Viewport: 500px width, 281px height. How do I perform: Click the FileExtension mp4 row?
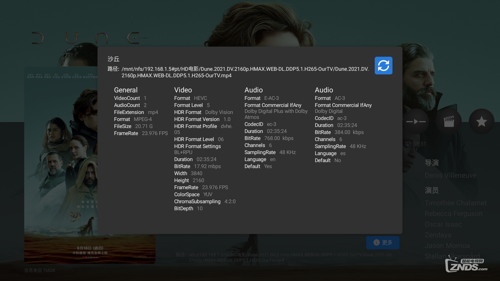click(x=136, y=112)
